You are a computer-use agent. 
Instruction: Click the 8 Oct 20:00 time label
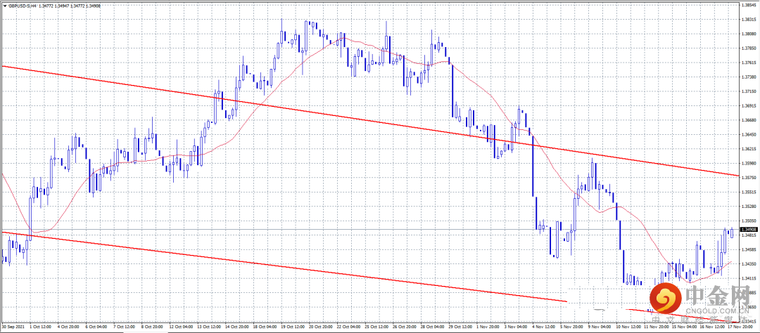[152, 327]
